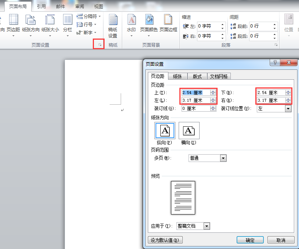The height and width of the screenshot is (249, 299).
Task: Open the 断字 hyphenation menu
Action: click(x=86, y=32)
